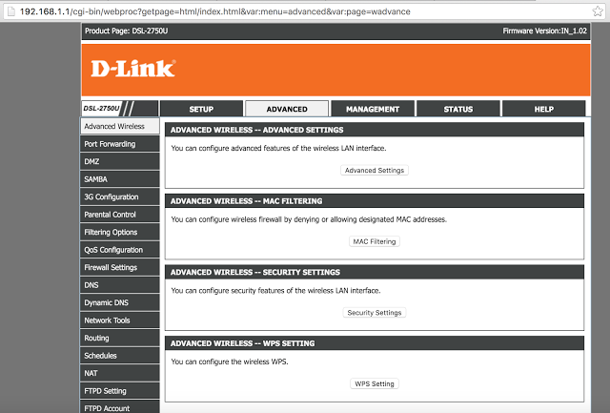The width and height of the screenshot is (610, 413).
Task: Click the D-Link logo
Action: click(x=133, y=69)
